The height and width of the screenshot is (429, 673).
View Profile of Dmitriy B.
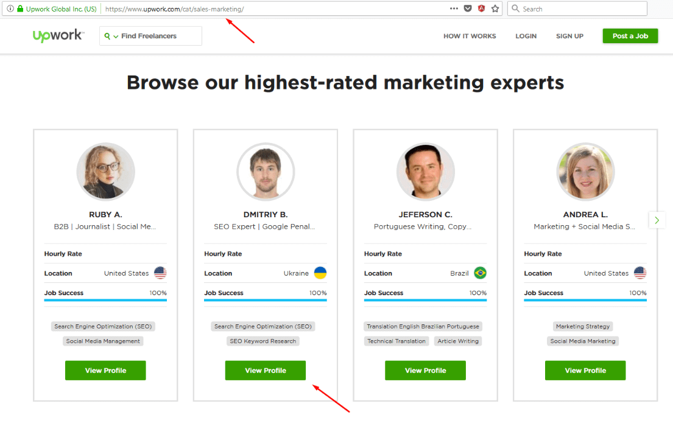(266, 370)
